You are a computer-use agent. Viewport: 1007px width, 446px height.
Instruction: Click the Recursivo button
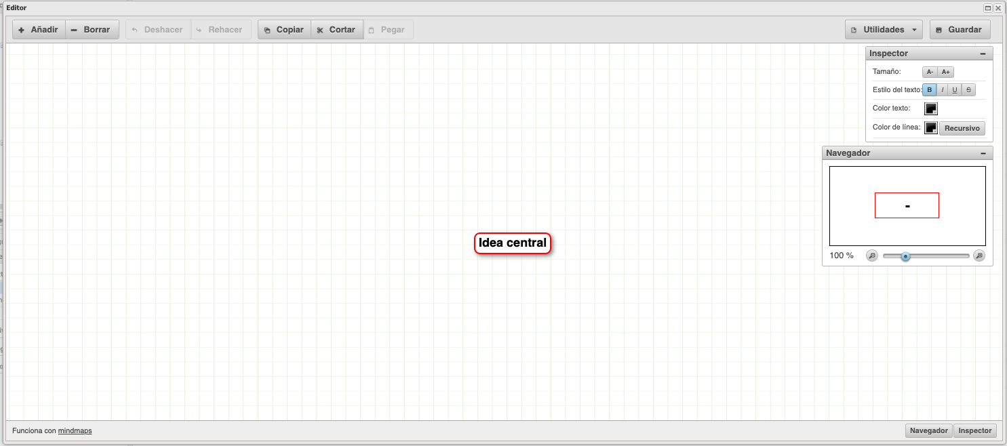pyautogui.click(x=962, y=128)
